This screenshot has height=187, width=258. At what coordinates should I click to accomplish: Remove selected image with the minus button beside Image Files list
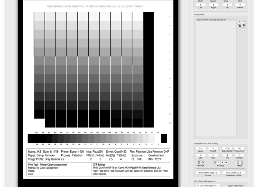point(244,22)
